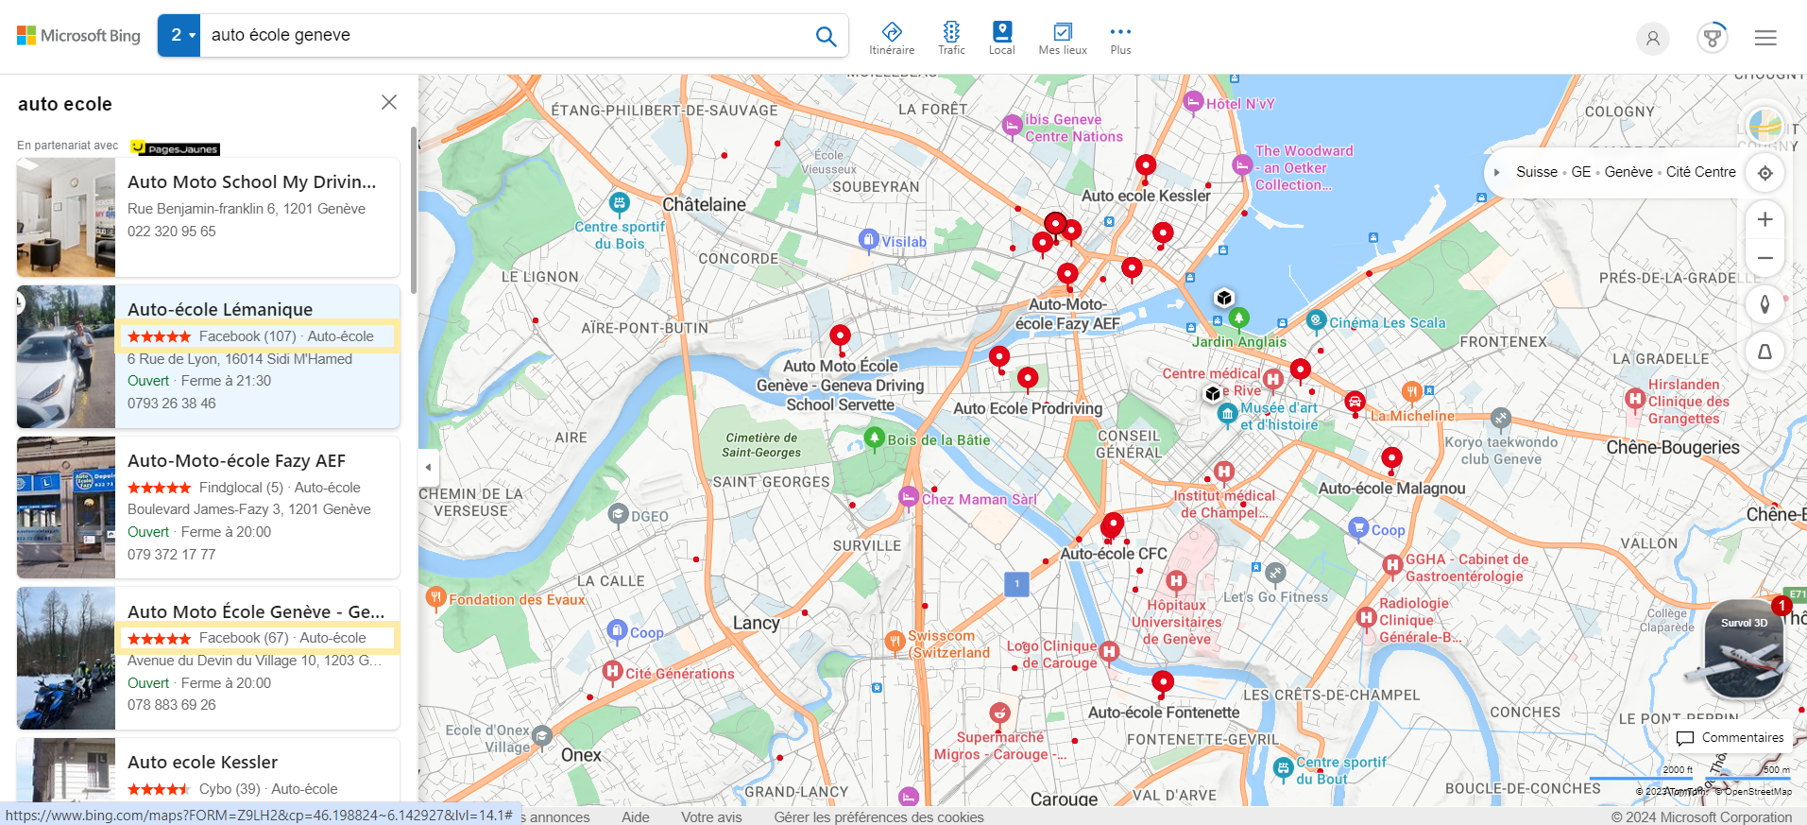Click the Cinéma Les Scala marker
This screenshot has width=1807, height=825.
[x=1316, y=321]
